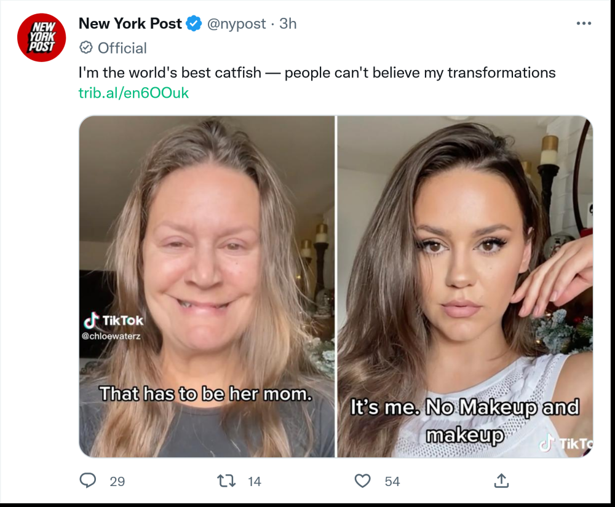Viewport: 615px width, 507px height.
Task: Click the Official label text
Action: [122, 48]
